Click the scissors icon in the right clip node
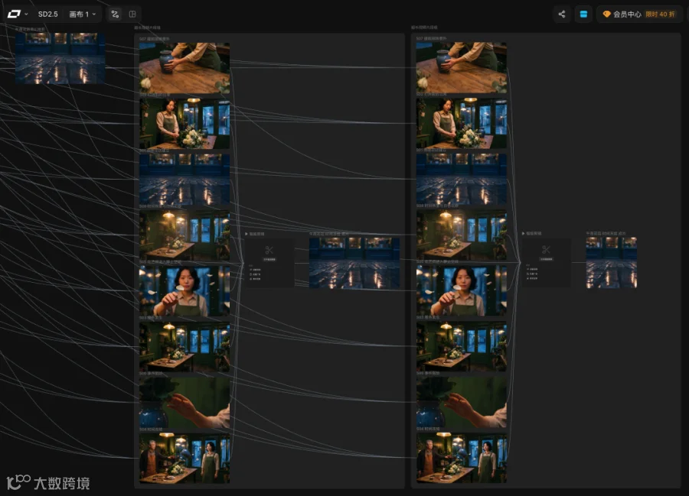The image size is (689, 496). click(546, 250)
